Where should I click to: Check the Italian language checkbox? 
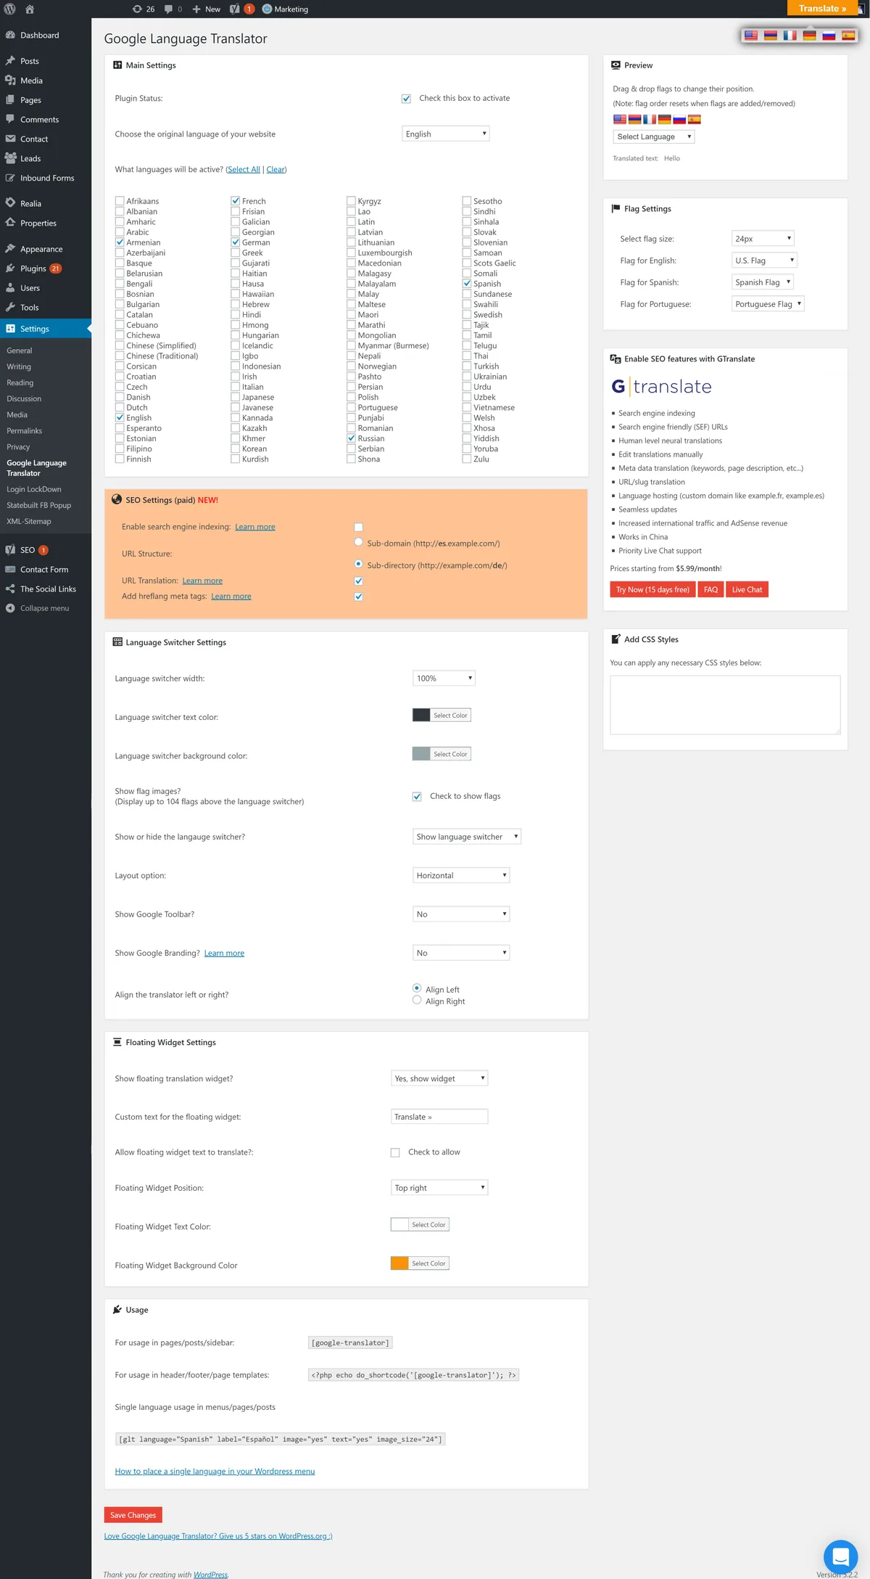[236, 387]
